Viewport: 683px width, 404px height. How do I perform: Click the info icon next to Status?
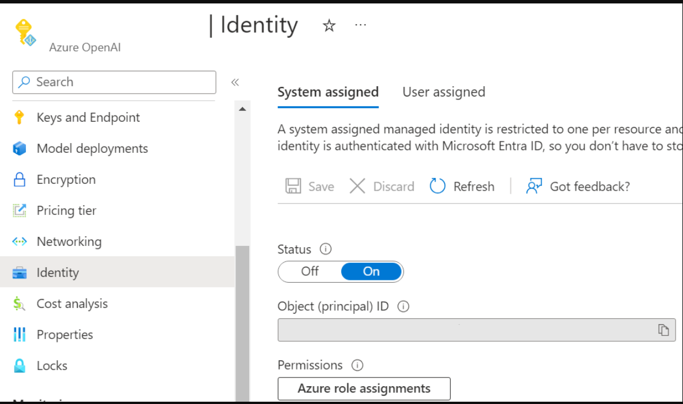pos(326,249)
